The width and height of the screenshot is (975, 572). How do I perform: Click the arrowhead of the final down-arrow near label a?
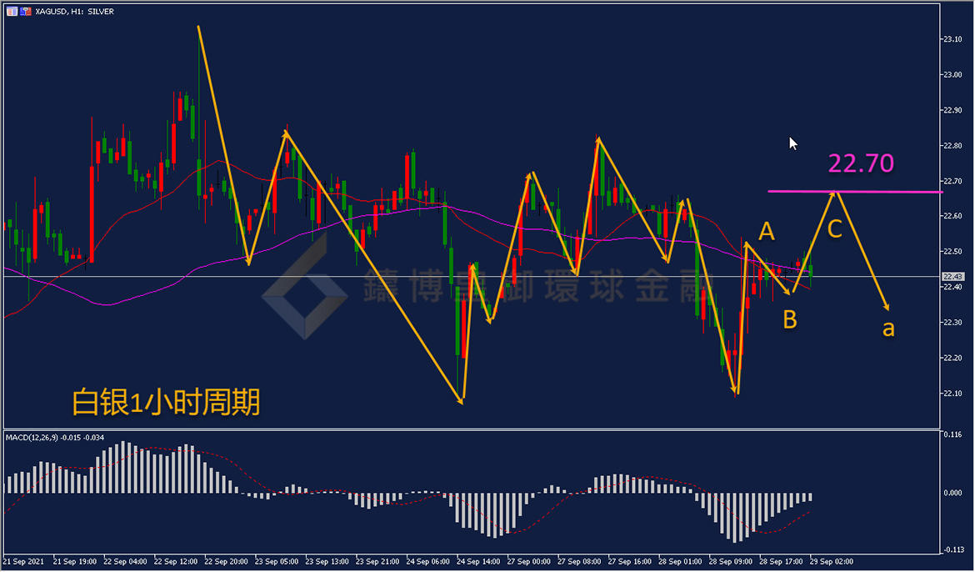pos(887,307)
